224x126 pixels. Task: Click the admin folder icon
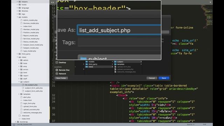(x=21, y=60)
